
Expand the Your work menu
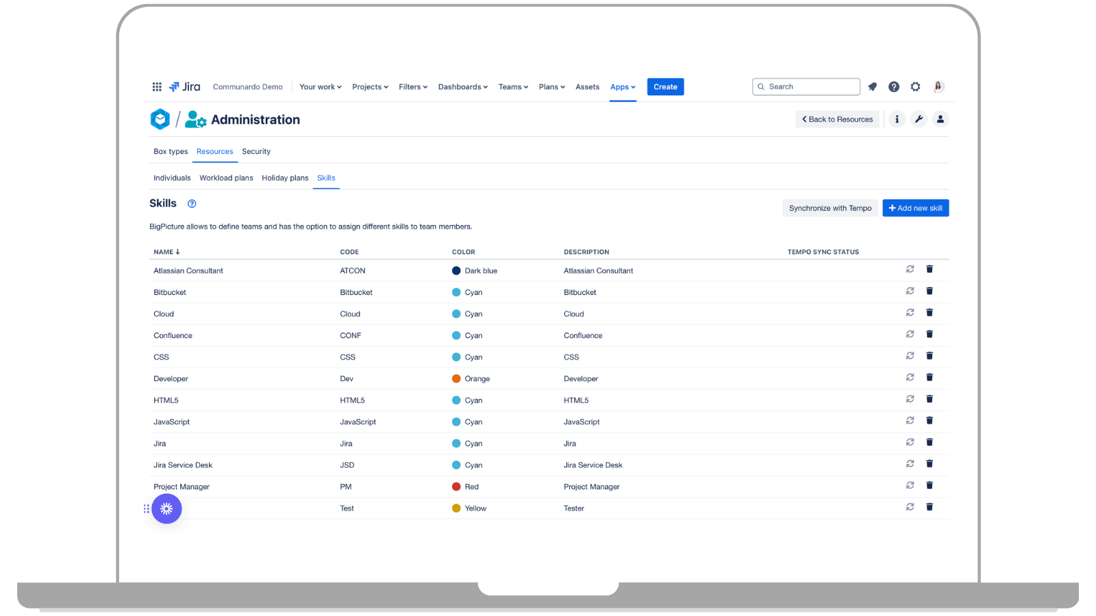[320, 87]
